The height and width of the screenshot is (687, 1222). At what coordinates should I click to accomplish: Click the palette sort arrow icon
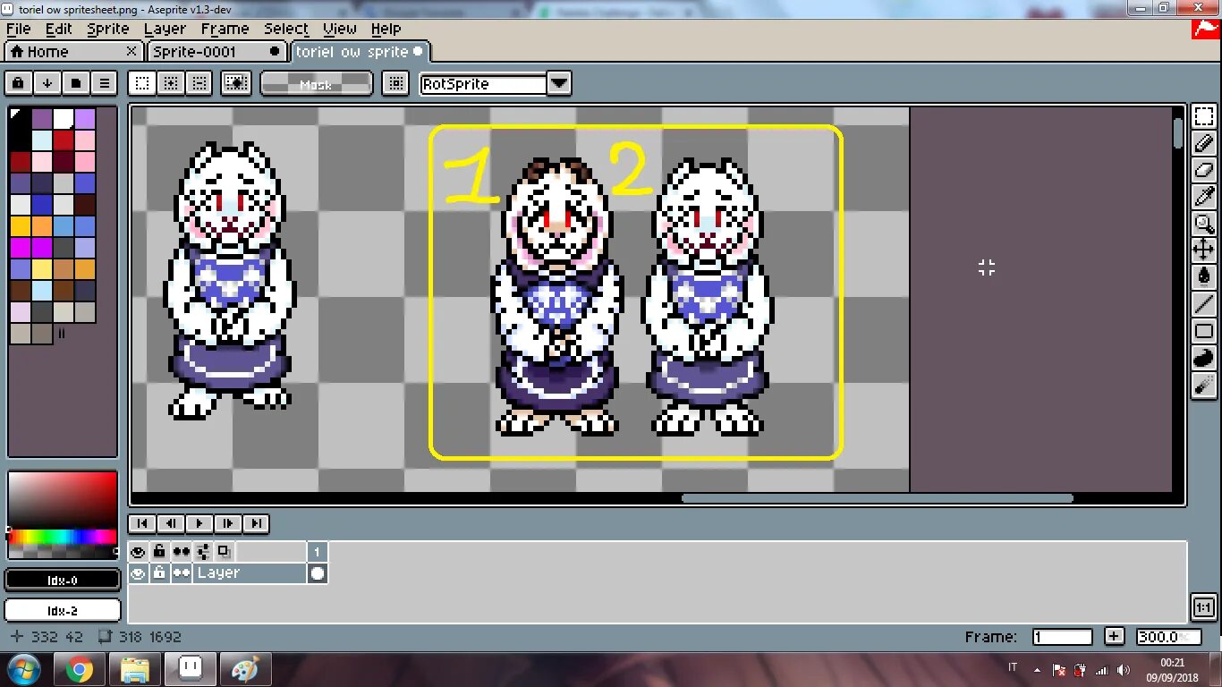point(47,83)
